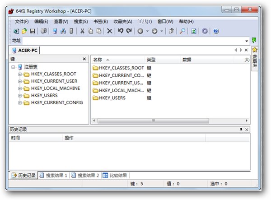The width and height of the screenshot is (271, 200).
Task: Select HKEY_USERS in the right list
Action: tap(112, 98)
